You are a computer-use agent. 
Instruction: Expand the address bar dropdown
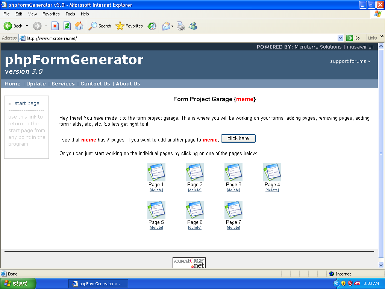point(340,38)
